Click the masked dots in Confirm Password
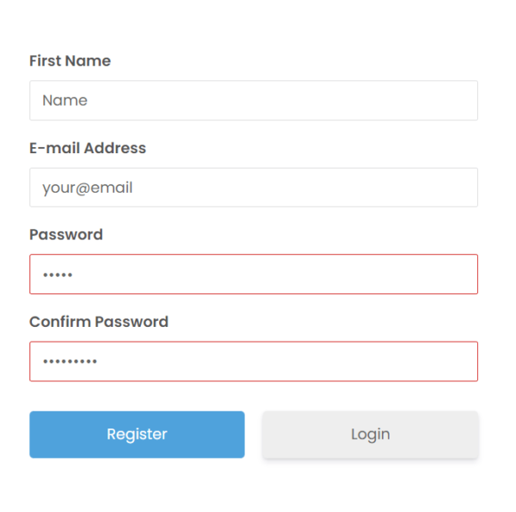 tap(70, 362)
